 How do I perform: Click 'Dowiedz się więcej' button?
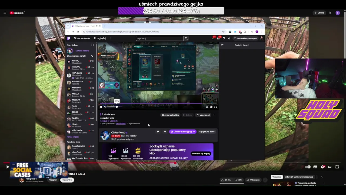201,154
